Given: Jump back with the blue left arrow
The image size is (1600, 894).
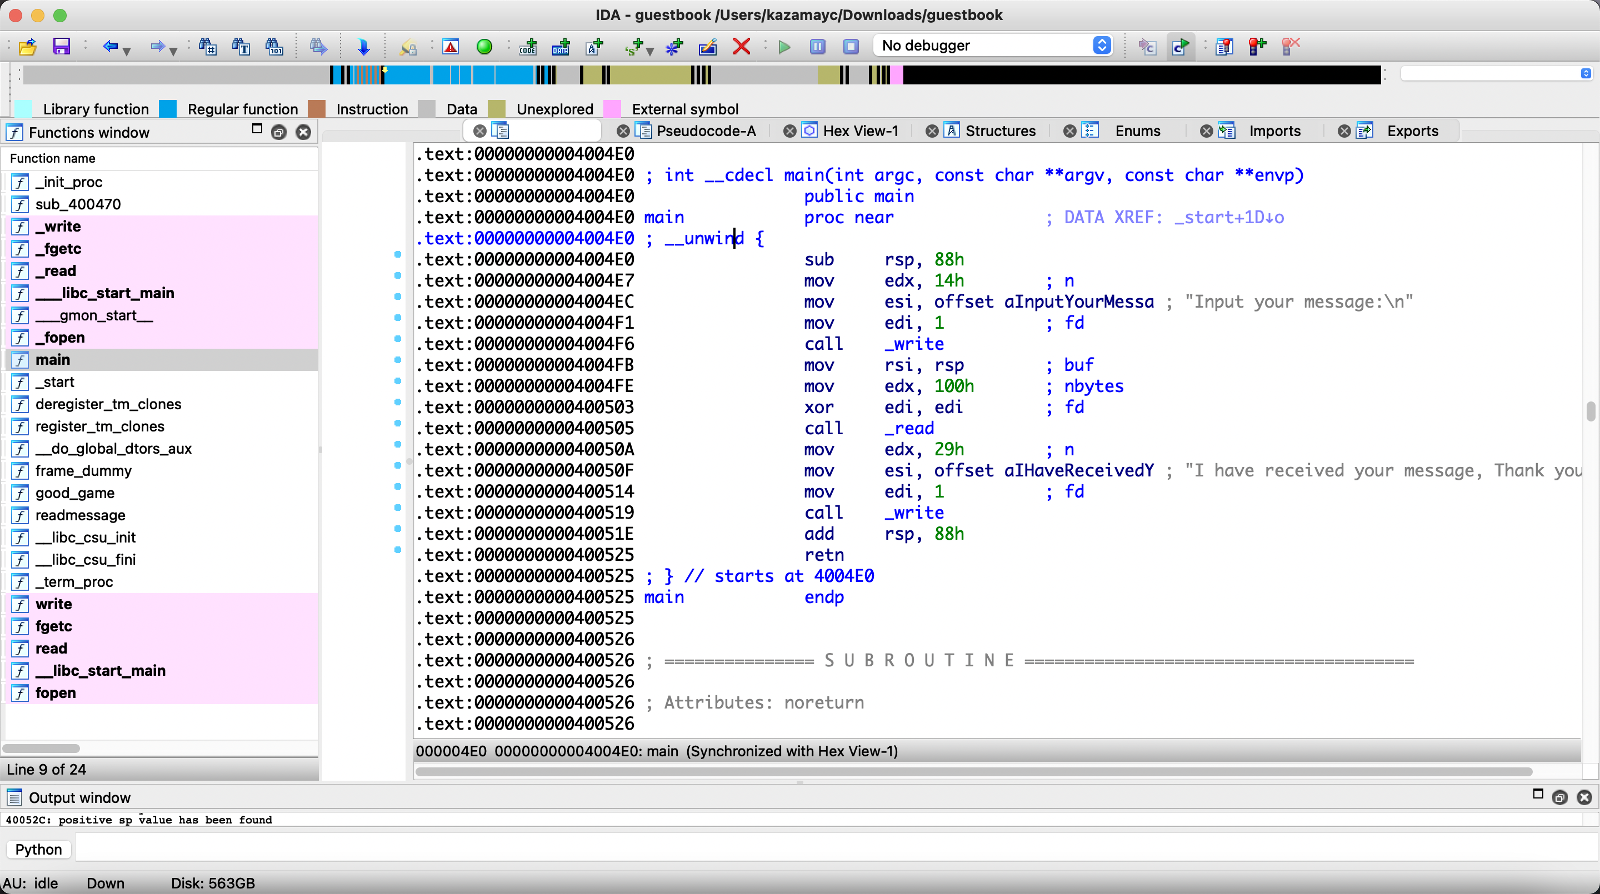Looking at the screenshot, I should pos(110,46).
